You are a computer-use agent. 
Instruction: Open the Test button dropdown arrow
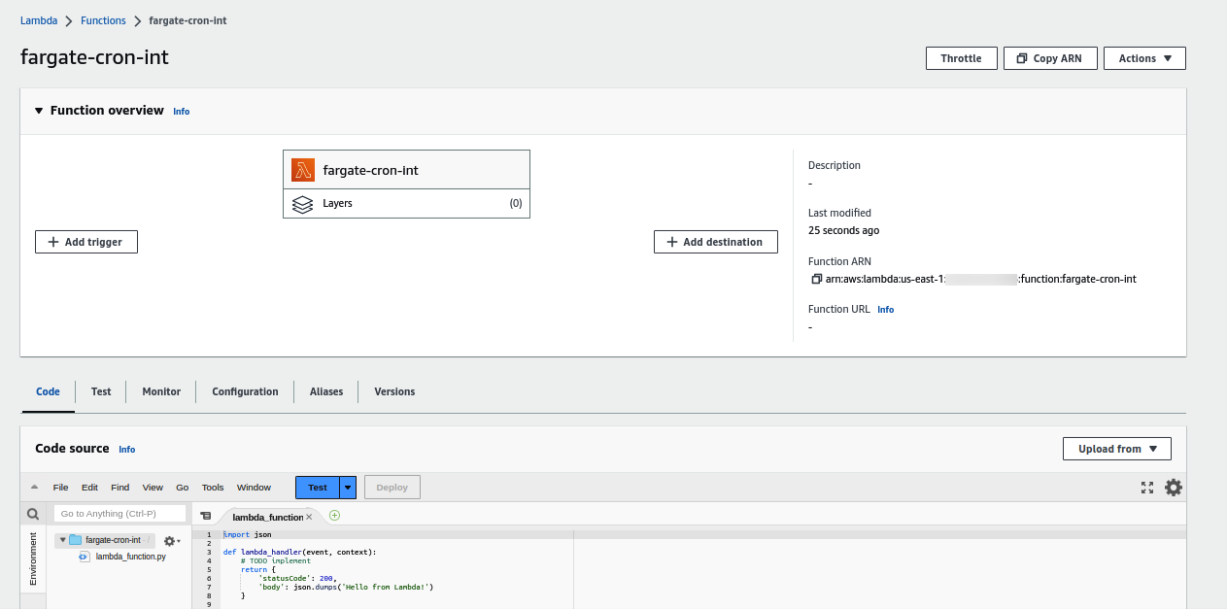(x=348, y=488)
